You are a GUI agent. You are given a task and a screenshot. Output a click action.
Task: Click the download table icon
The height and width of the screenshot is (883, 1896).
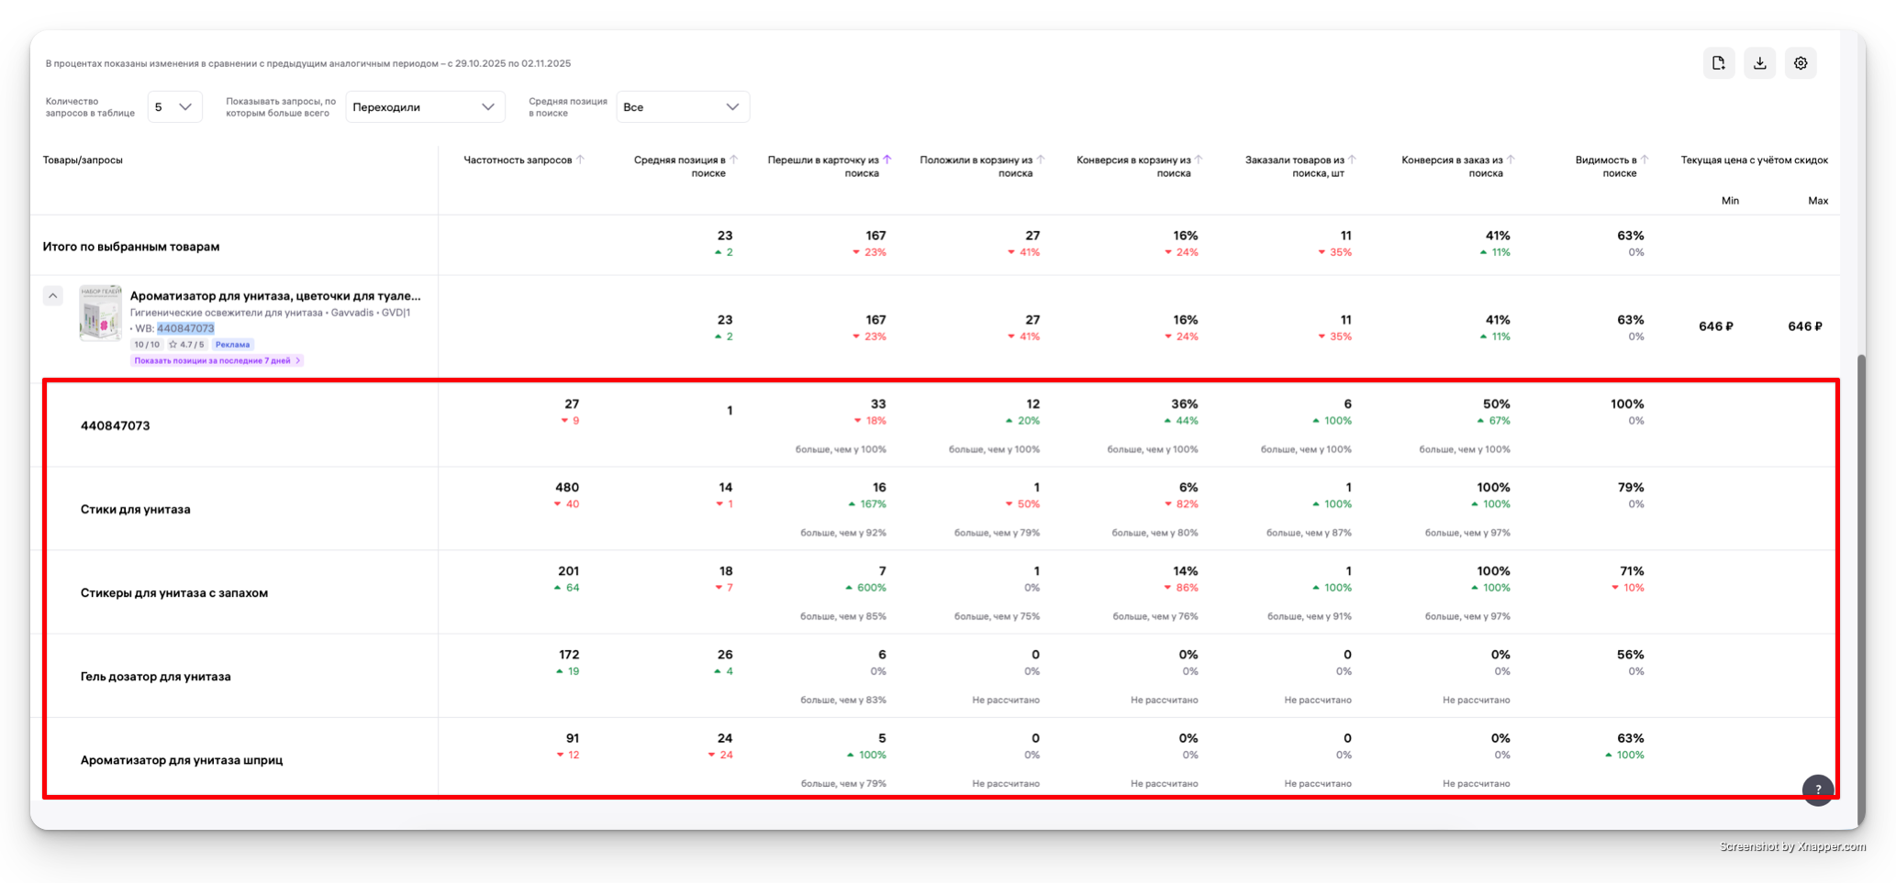click(1759, 63)
